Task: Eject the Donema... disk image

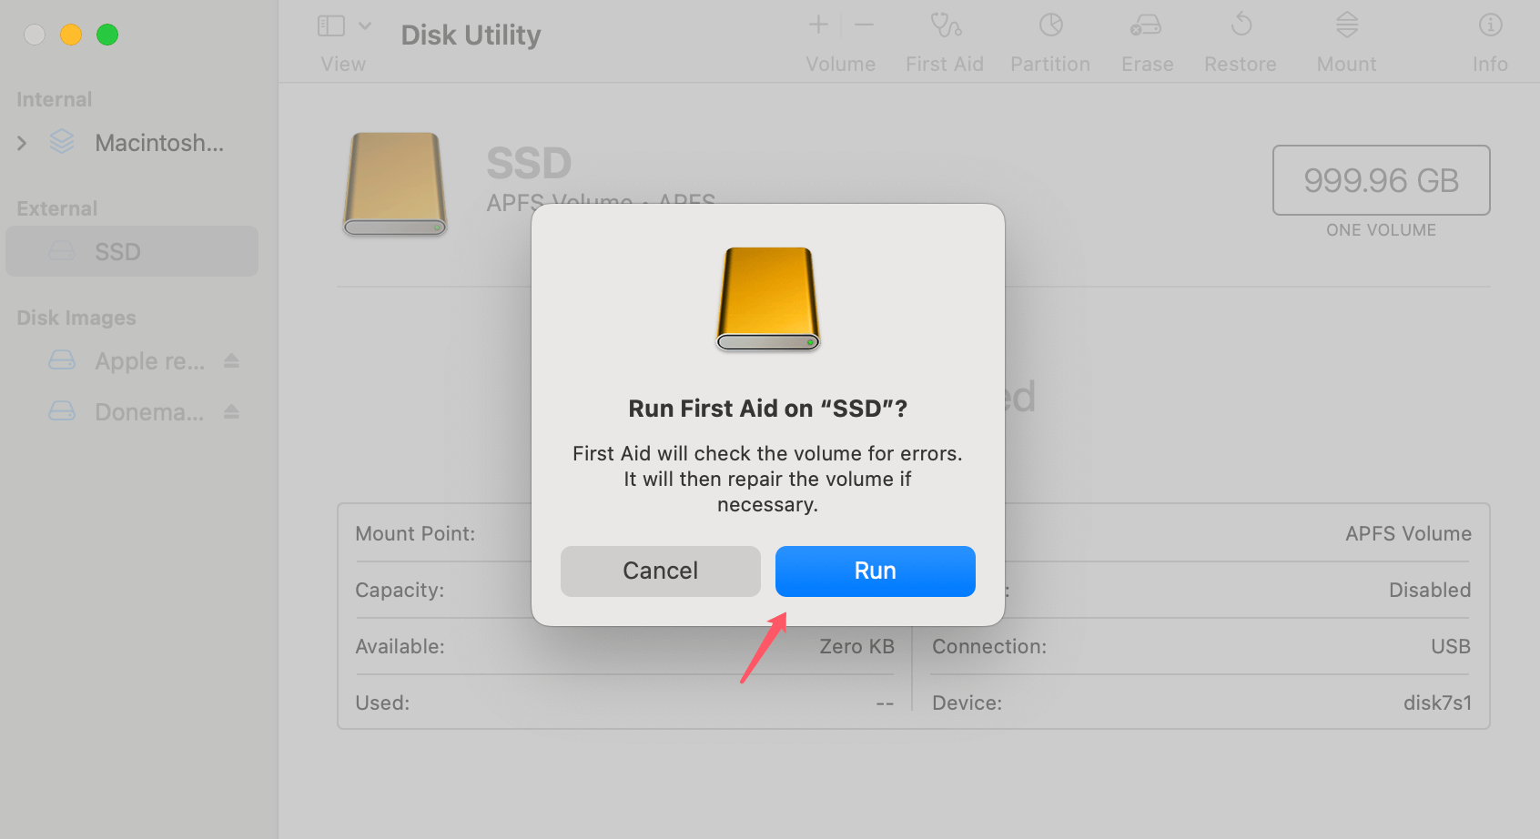Action: [231, 412]
